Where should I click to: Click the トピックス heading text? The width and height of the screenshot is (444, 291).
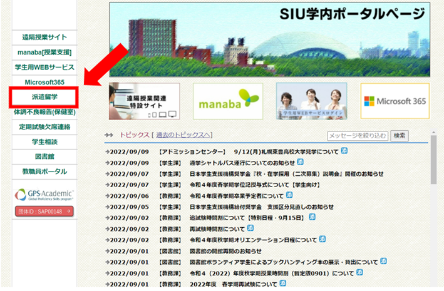tap(135, 135)
